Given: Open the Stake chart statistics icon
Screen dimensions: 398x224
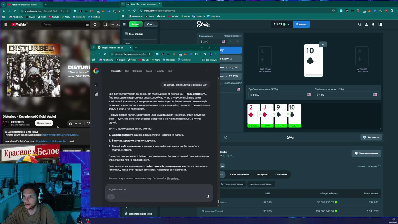Looking at the screenshot, I should click(x=226, y=137).
